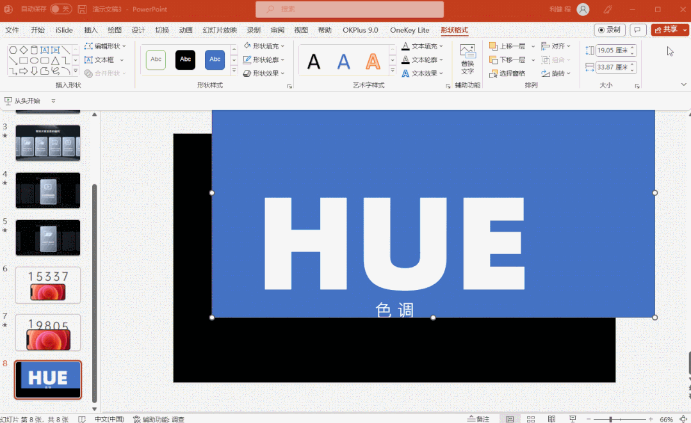Click the spell check book icon

pos(81,419)
